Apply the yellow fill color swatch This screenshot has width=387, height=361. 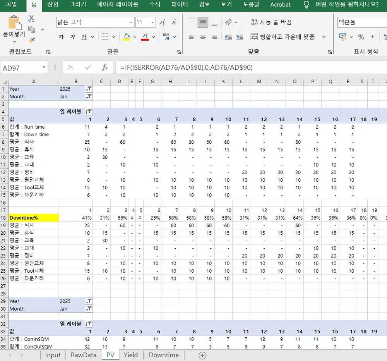click(126, 37)
